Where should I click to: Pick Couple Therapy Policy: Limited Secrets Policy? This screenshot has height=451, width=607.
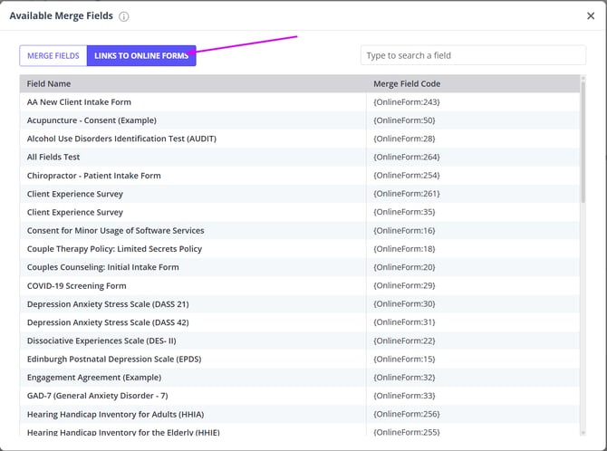click(114, 248)
